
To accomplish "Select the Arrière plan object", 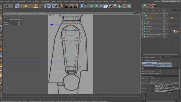I will [150, 37].
